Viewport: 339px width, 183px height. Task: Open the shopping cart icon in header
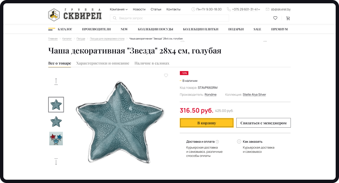click(x=288, y=18)
